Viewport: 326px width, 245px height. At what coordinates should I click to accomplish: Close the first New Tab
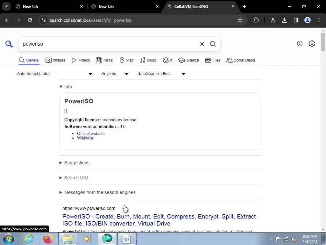point(81,6)
